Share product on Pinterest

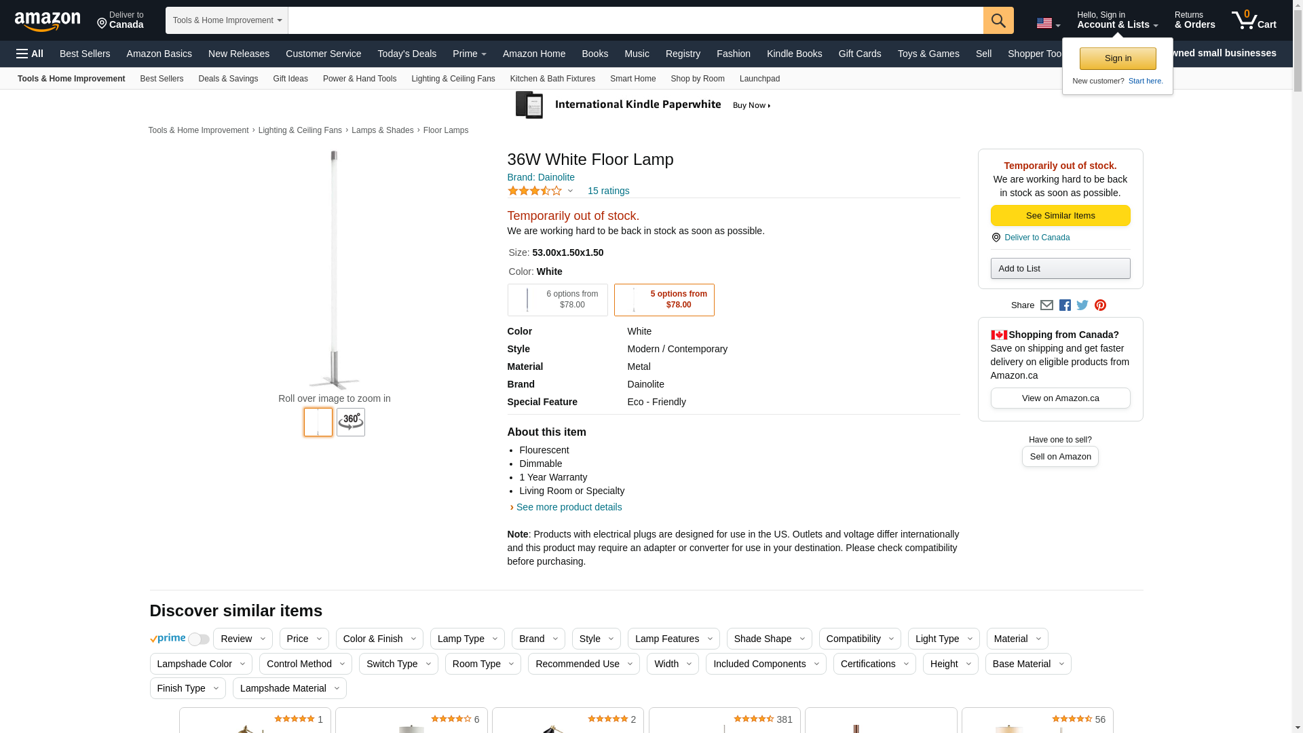1100,305
